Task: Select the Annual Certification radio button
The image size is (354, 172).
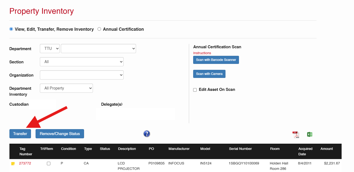Action: pos(99,29)
